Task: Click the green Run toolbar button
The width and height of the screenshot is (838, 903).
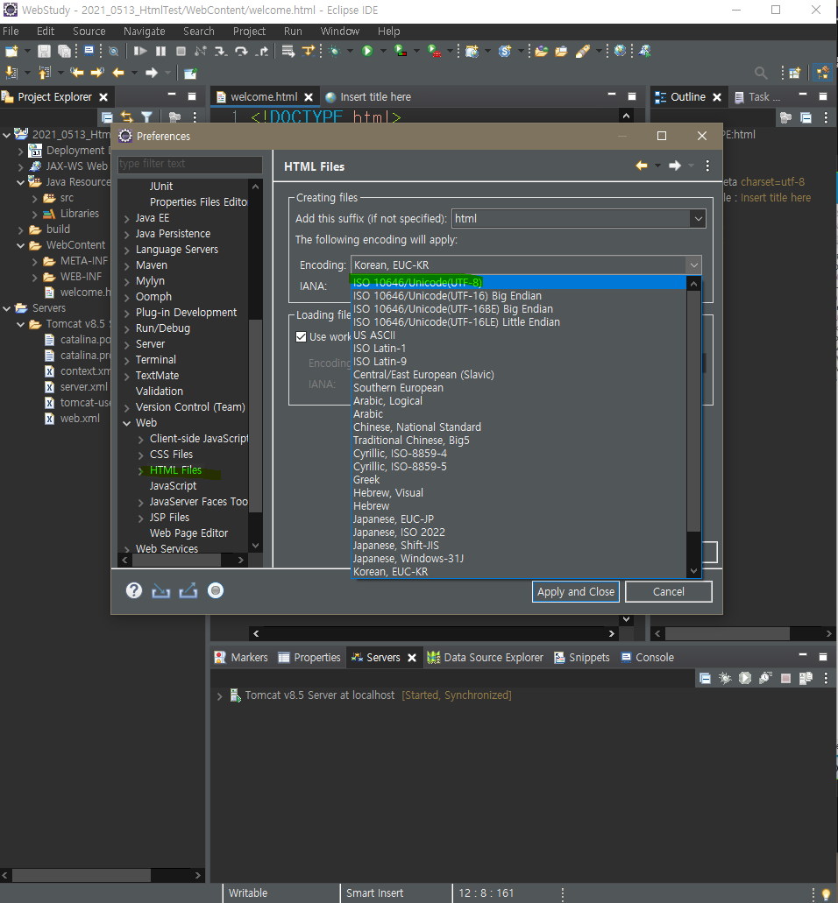Action: coord(367,52)
